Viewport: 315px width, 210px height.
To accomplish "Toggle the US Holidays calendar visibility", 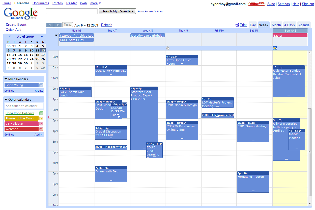I will tap(21, 124).
